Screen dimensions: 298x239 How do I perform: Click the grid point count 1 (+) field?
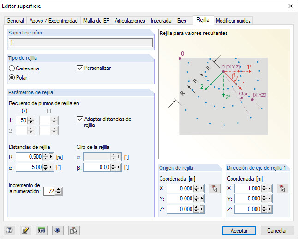[22, 120]
